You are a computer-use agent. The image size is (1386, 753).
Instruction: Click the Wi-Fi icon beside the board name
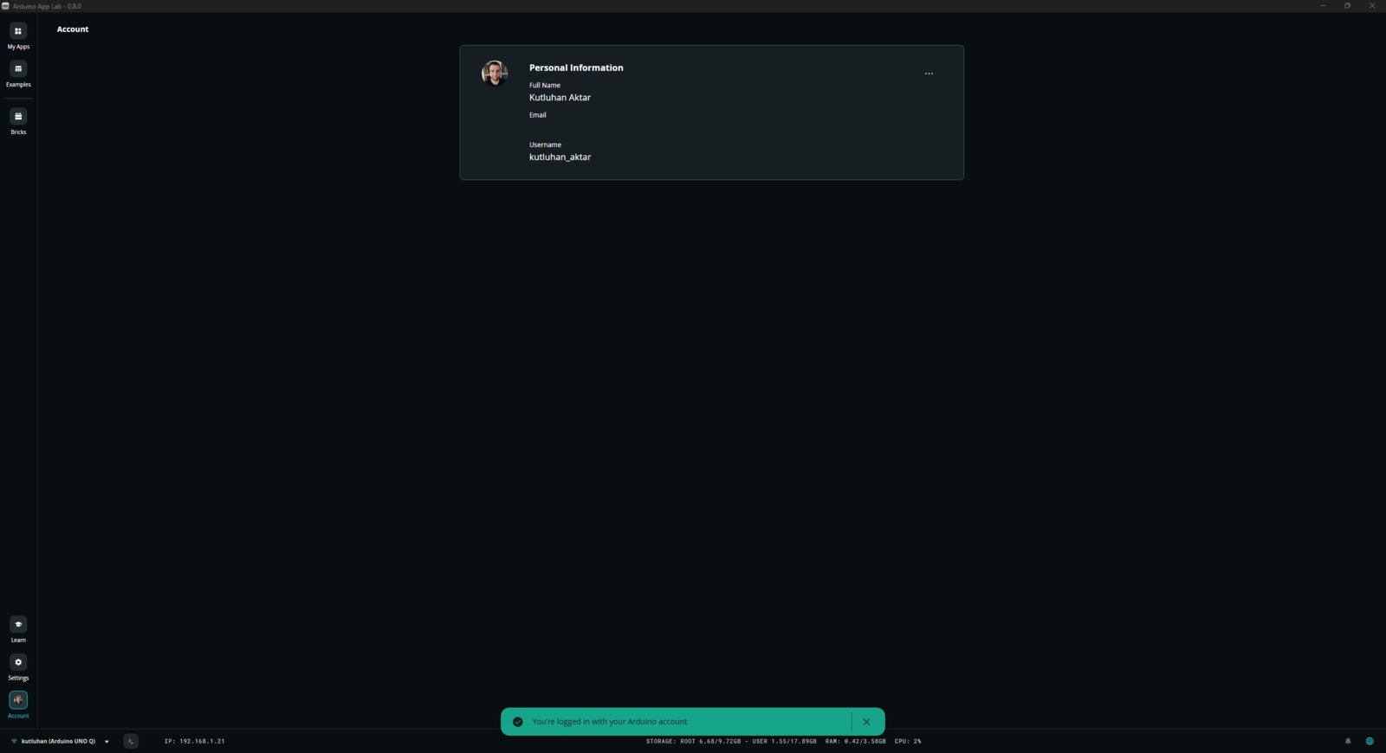(14, 741)
